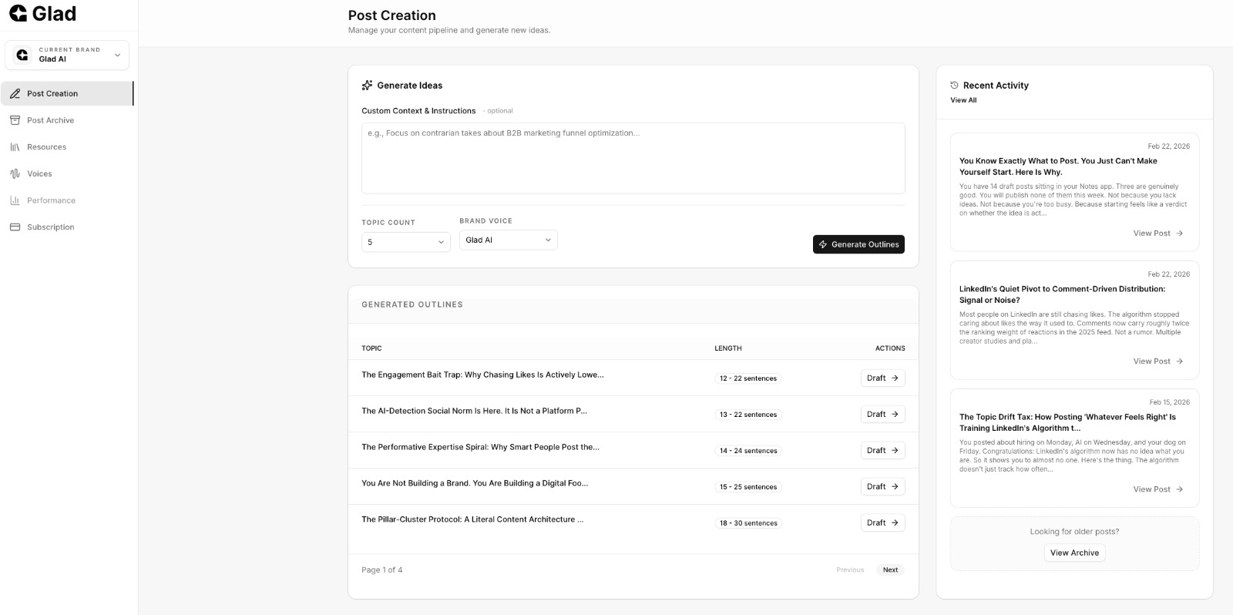Open Post Archive in the sidebar

51,120
